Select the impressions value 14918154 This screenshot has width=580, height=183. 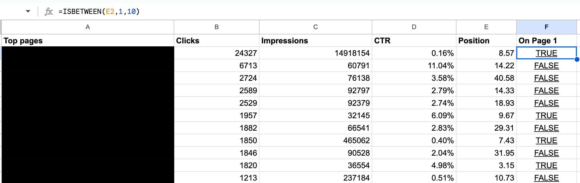pos(315,53)
